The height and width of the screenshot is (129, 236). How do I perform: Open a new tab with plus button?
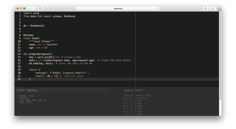(x=219, y=9)
